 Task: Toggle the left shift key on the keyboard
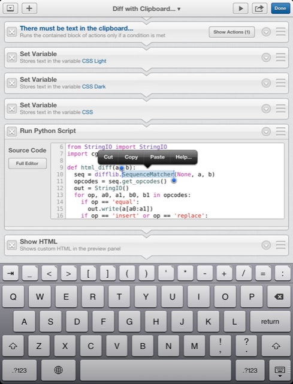[x=13, y=346]
